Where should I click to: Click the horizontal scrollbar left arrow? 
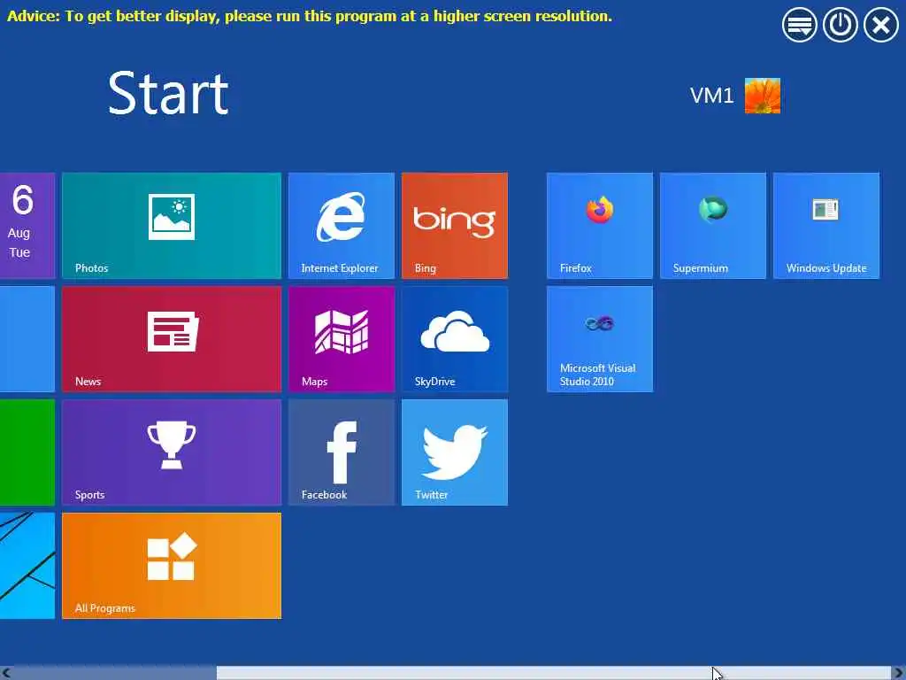point(6,673)
